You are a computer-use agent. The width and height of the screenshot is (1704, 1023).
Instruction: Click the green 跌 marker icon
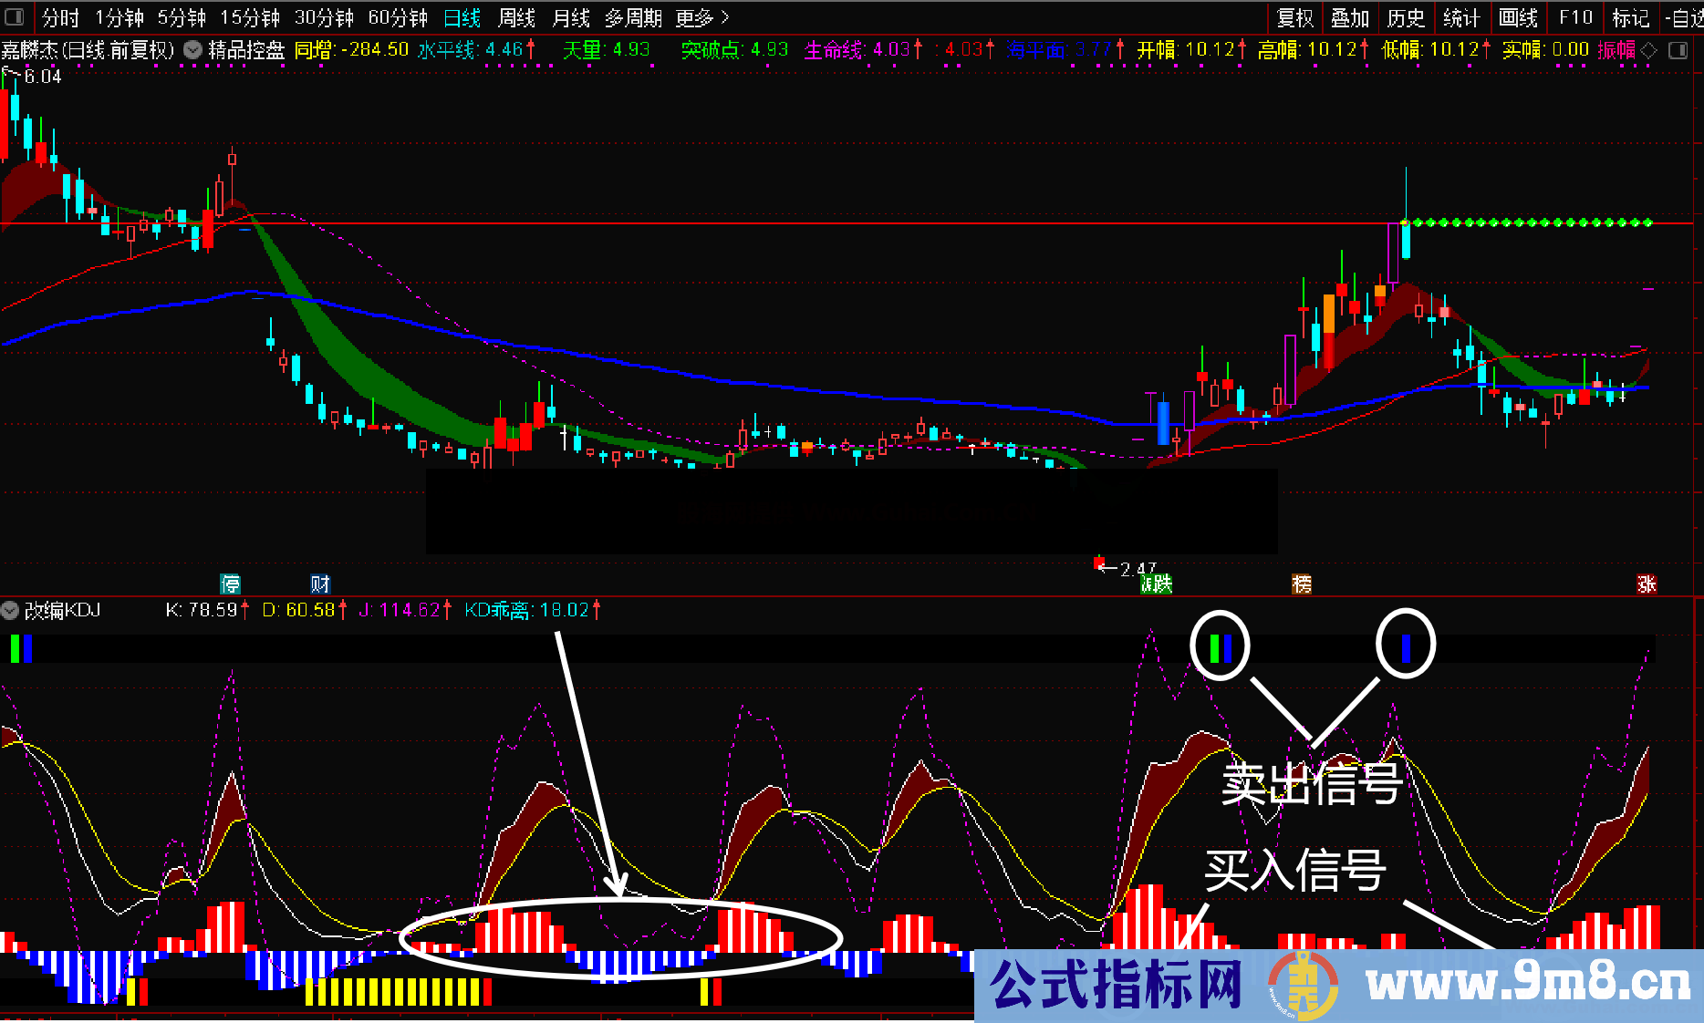tap(1157, 584)
